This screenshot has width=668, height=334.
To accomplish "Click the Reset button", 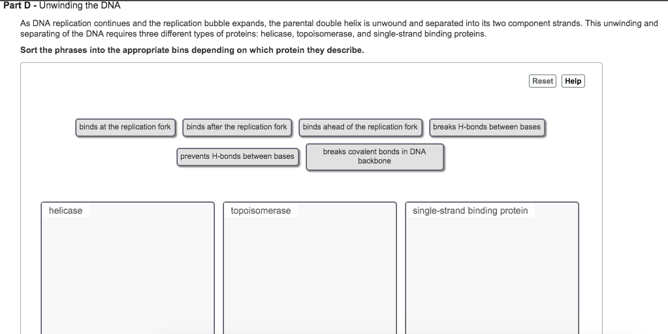I will (x=543, y=81).
